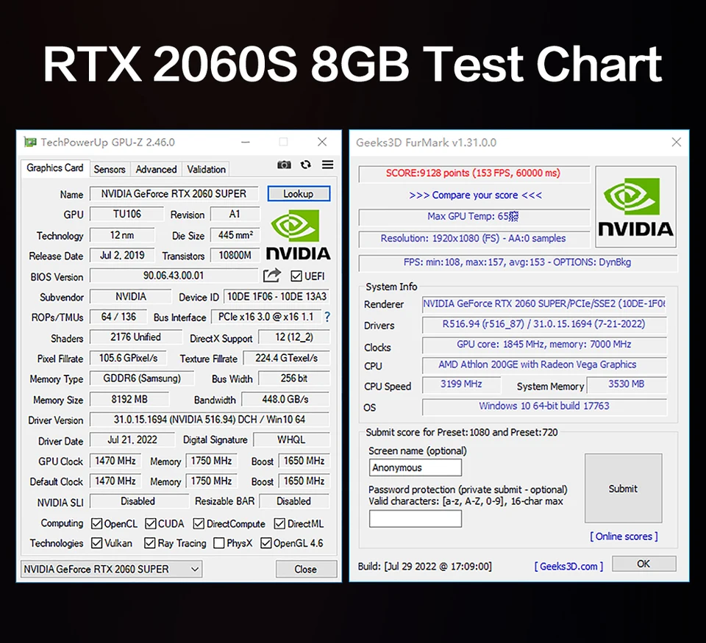Switch to the Advanced tab
The image size is (706, 643).
click(156, 169)
